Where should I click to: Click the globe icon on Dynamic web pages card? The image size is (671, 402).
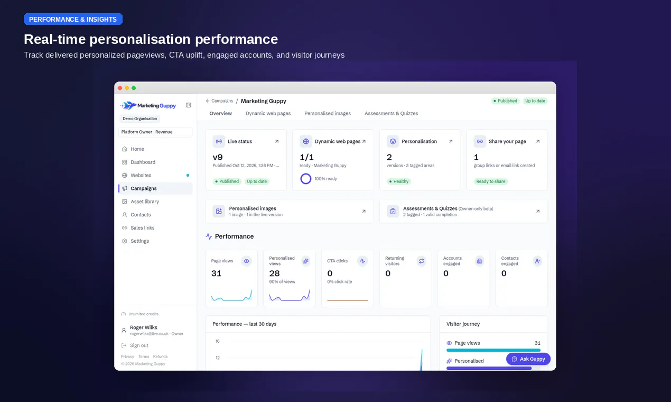[306, 141]
